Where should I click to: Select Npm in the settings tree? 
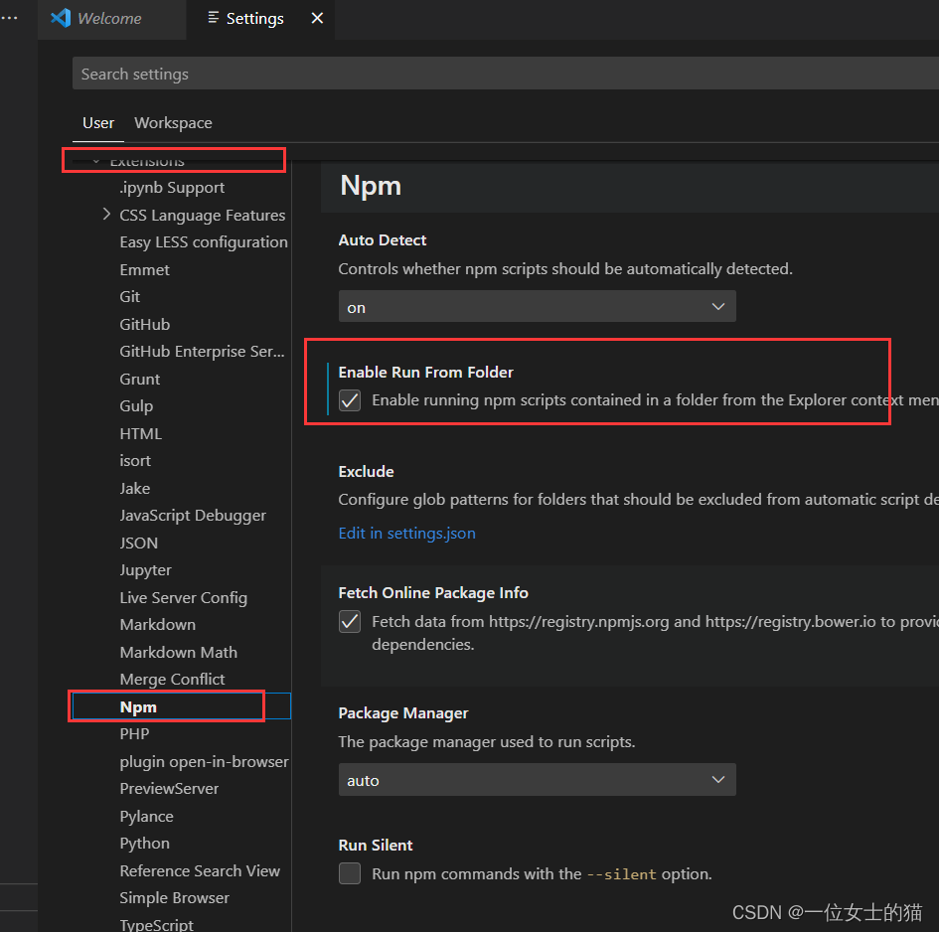tap(138, 706)
